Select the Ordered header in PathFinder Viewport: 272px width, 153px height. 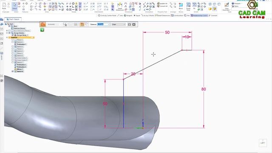pyautogui.click(x=21, y=37)
